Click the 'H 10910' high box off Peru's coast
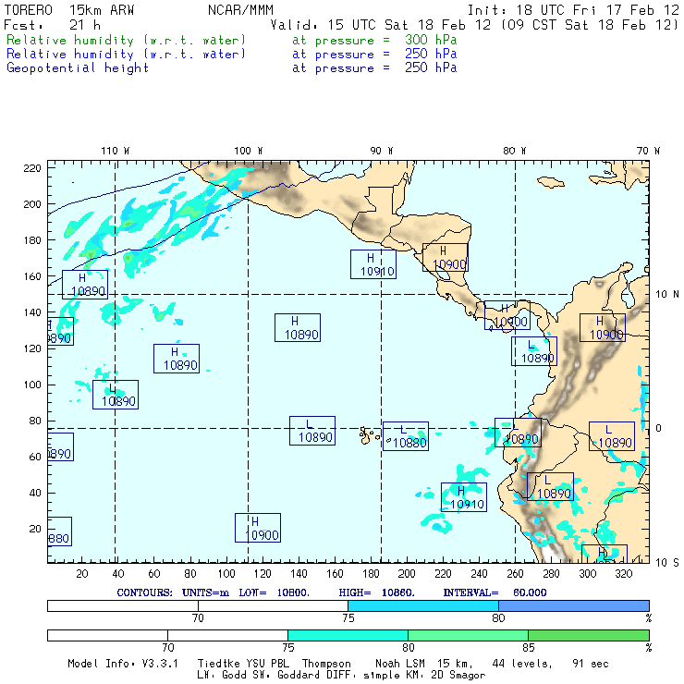The width and height of the screenshot is (684, 684). pyautogui.click(x=464, y=497)
